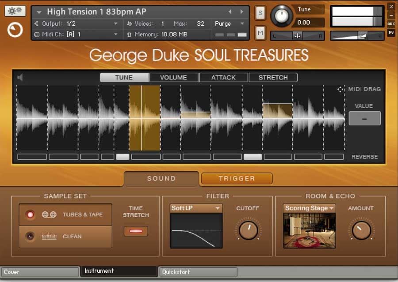
Task: Click the Midi Ch icon
Action: [x=37, y=34]
